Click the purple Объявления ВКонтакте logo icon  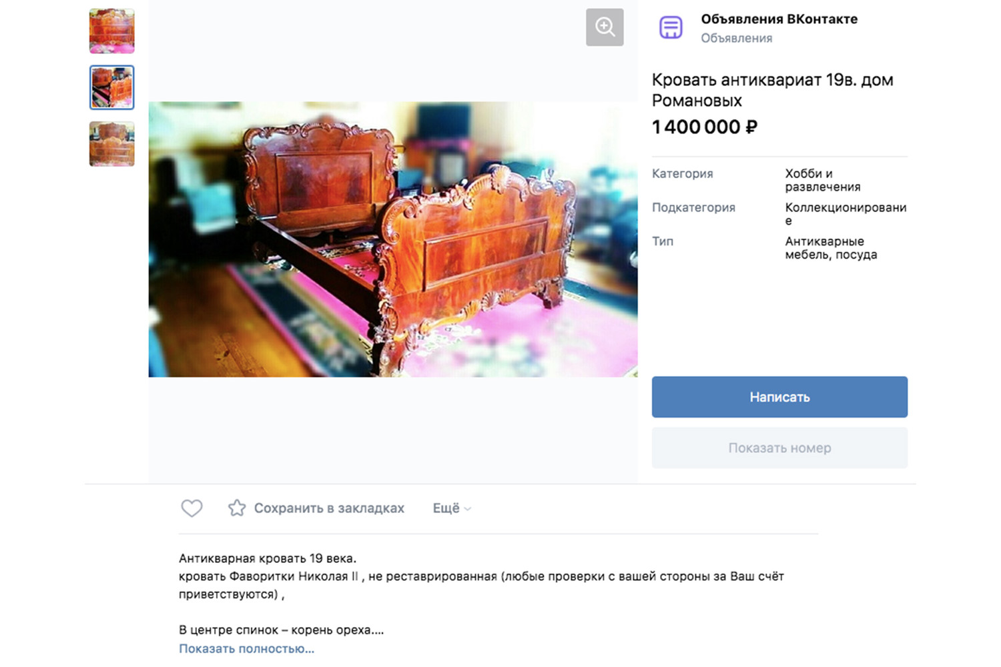671,28
